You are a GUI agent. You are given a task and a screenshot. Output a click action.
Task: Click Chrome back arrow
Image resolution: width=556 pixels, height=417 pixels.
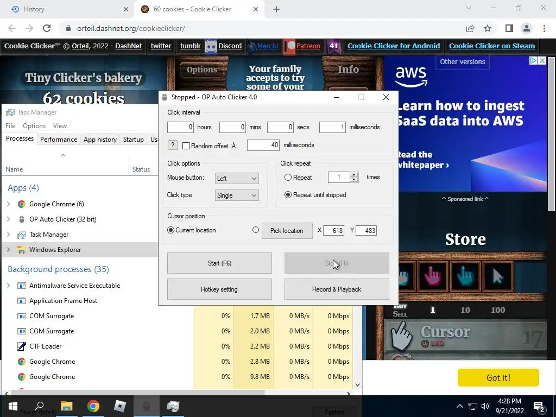click(12, 28)
